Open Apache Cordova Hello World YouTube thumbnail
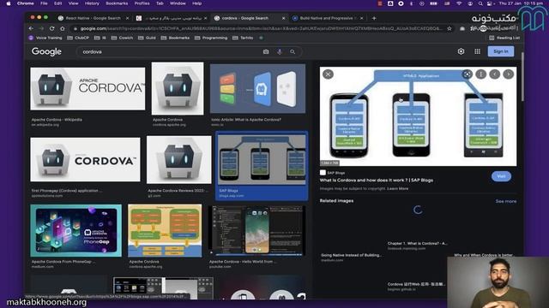This screenshot has height=308, width=549. tap(257, 230)
